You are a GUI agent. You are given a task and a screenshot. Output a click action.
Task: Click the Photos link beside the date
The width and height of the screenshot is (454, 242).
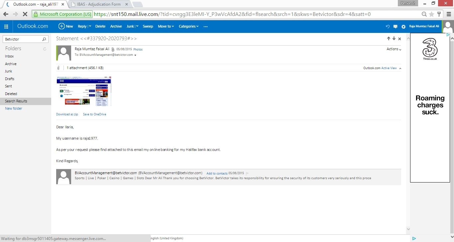tap(138, 50)
